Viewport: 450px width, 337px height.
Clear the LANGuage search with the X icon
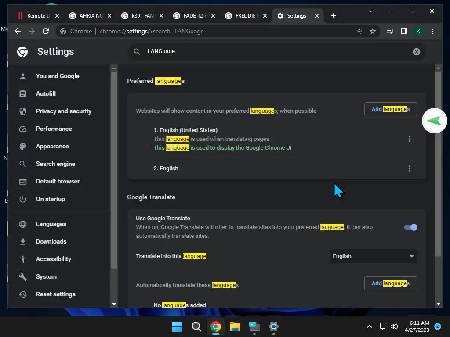417,52
